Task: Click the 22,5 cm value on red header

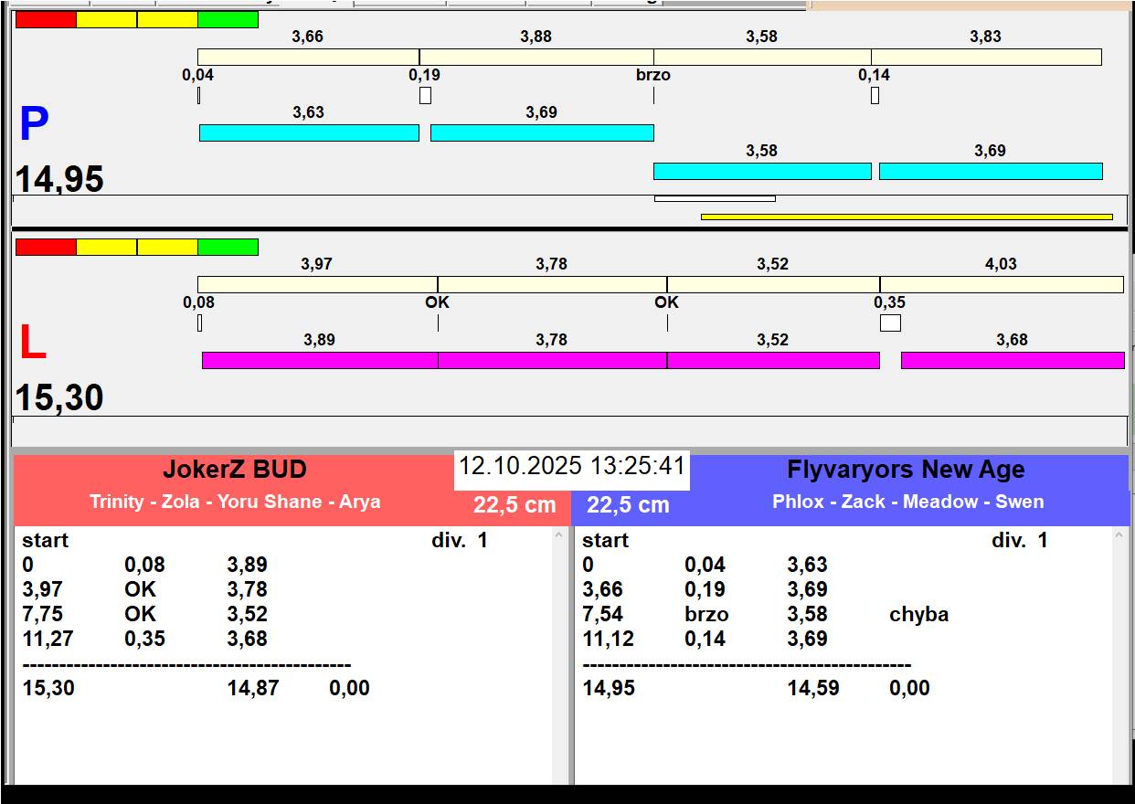Action: pyautogui.click(x=514, y=505)
